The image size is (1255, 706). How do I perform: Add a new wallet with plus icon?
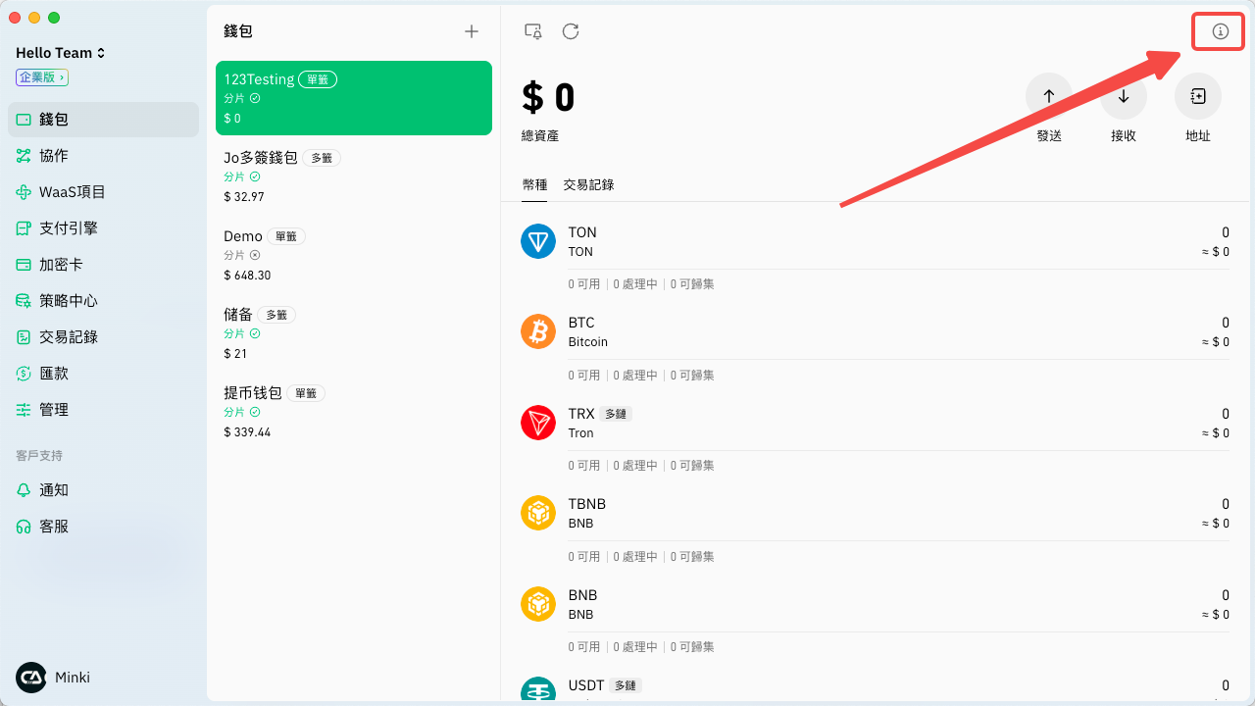(472, 31)
